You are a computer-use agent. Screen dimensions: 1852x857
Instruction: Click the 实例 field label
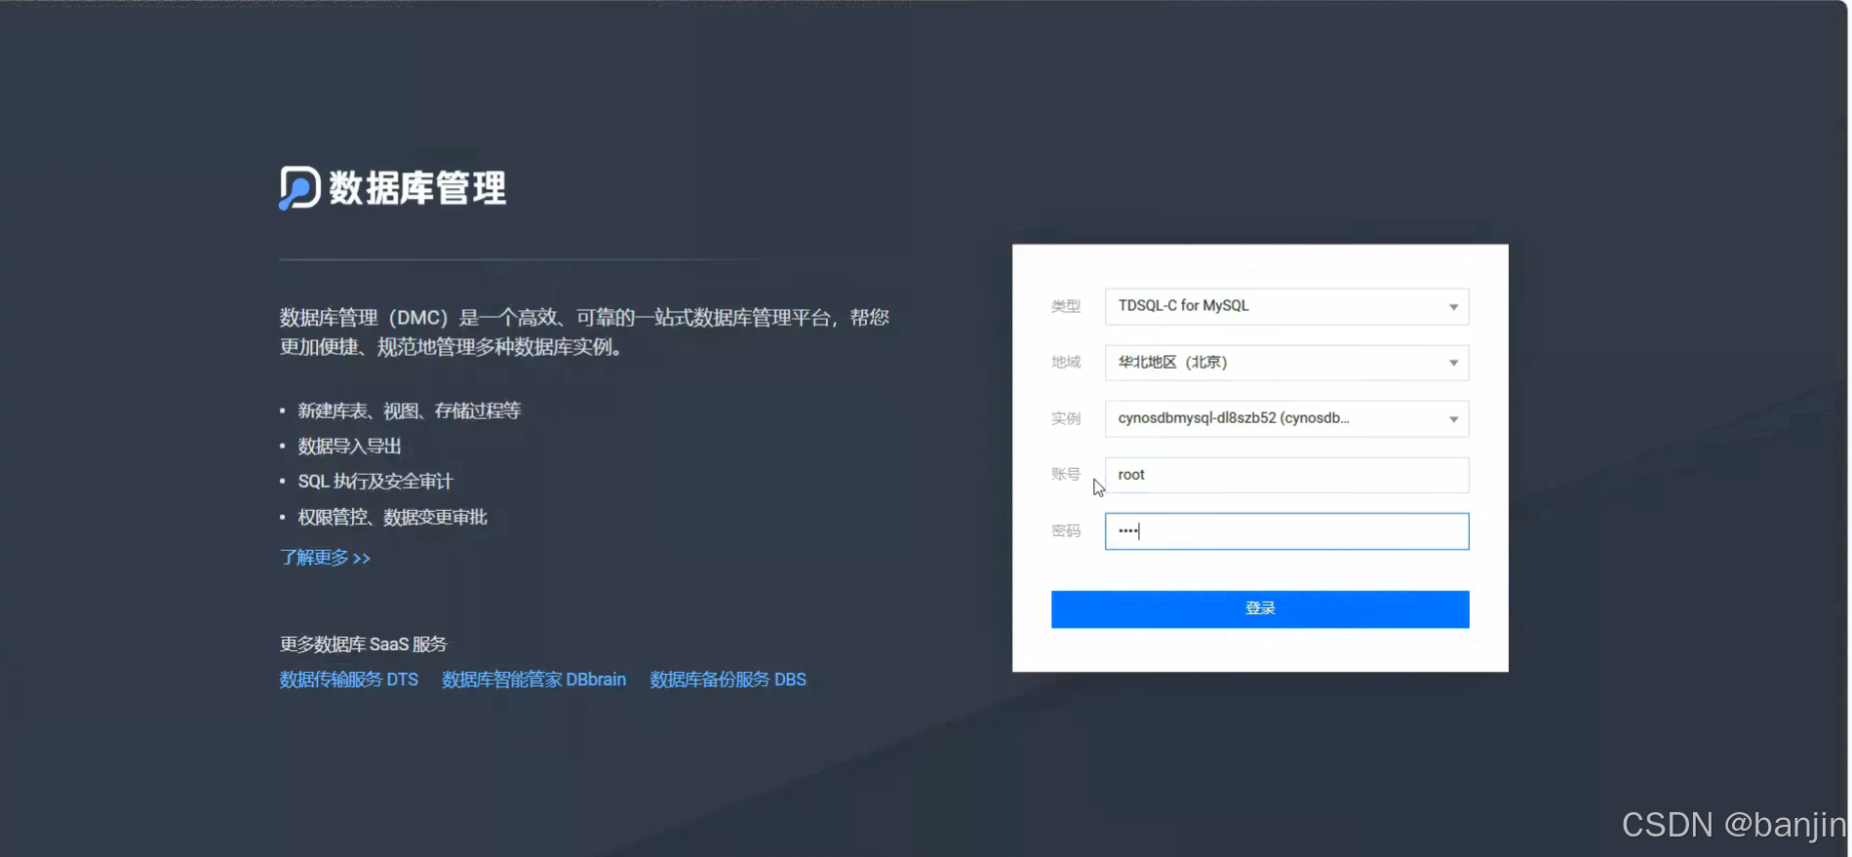pyautogui.click(x=1066, y=419)
